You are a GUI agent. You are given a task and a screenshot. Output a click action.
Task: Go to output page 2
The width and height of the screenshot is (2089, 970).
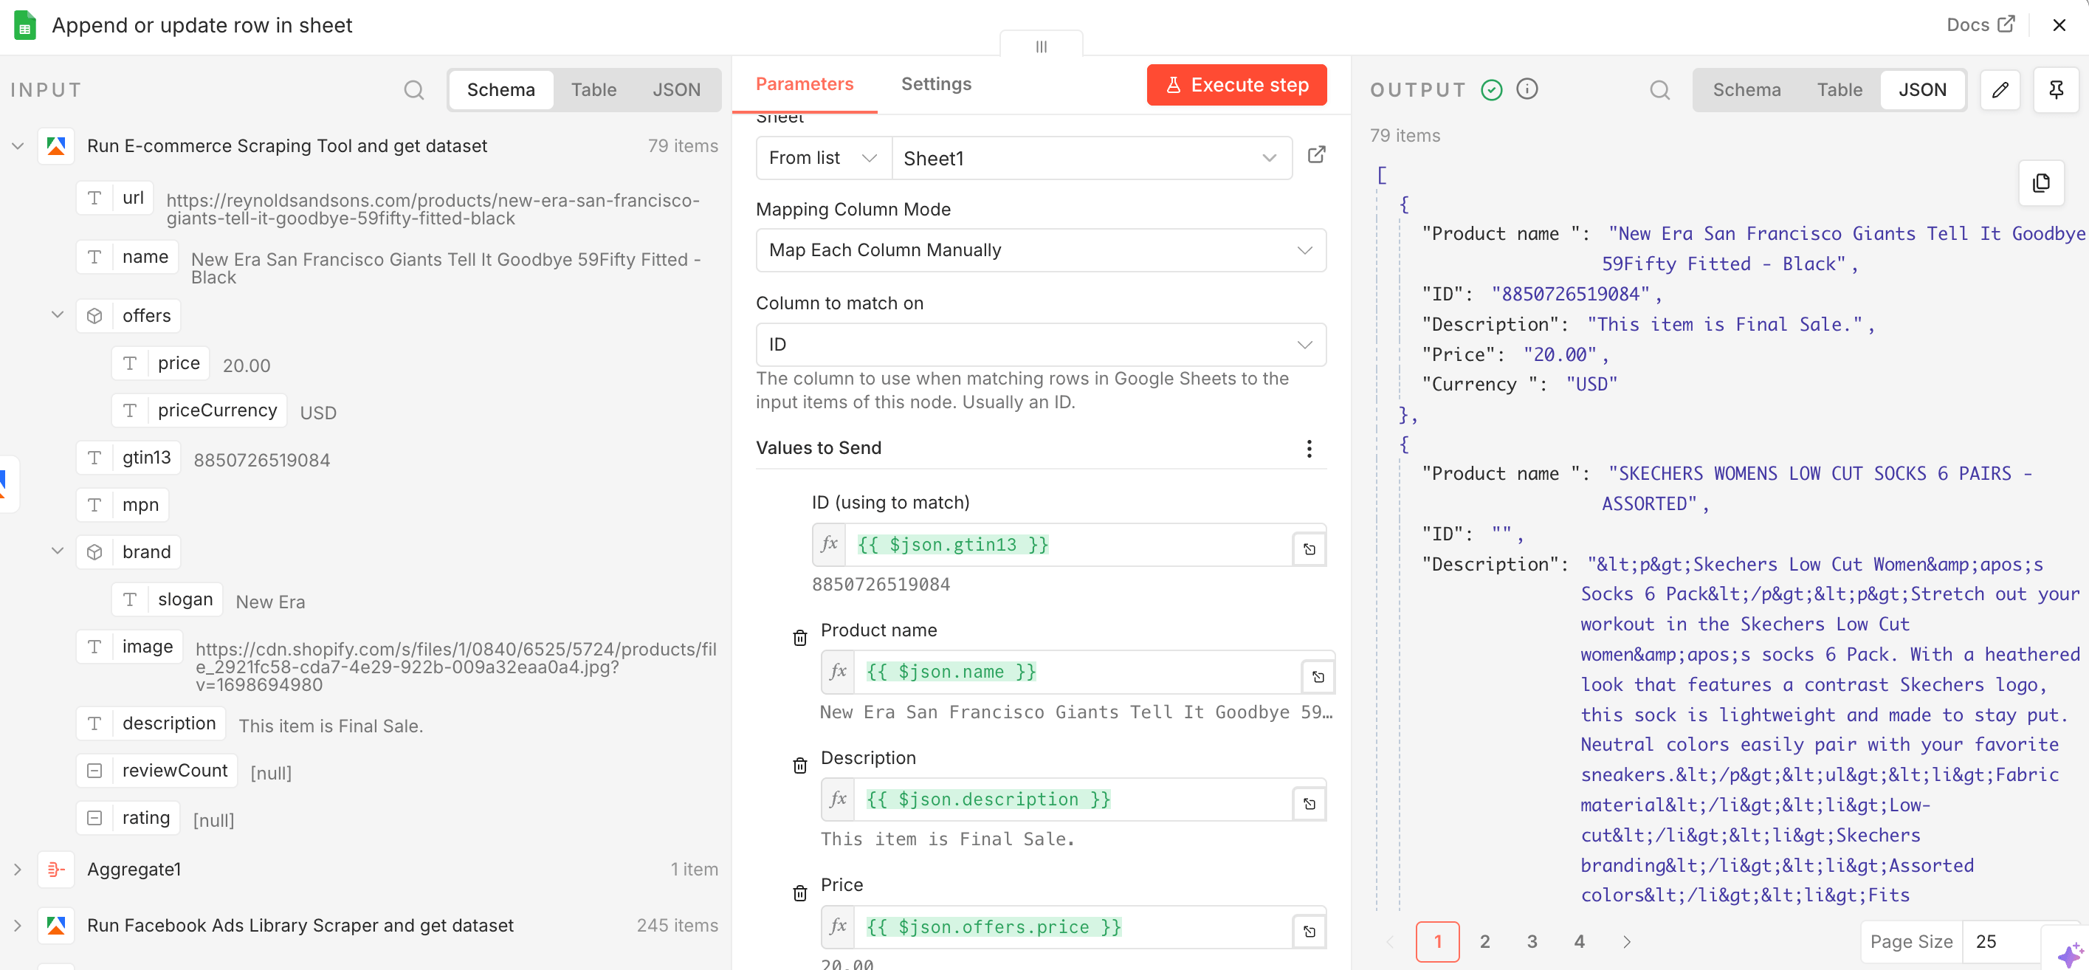click(1484, 940)
